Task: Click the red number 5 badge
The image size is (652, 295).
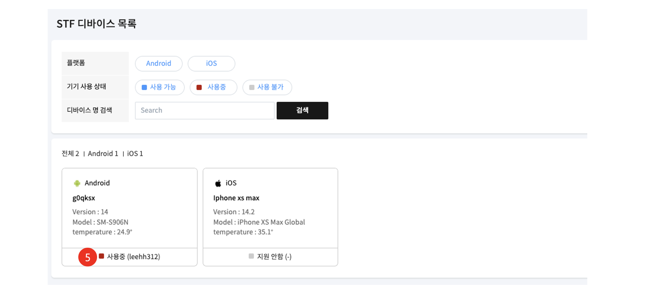Action: click(87, 257)
